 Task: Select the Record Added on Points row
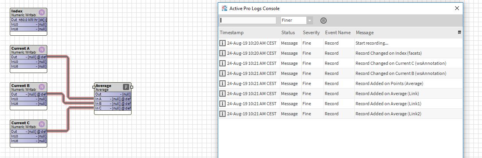(389, 83)
